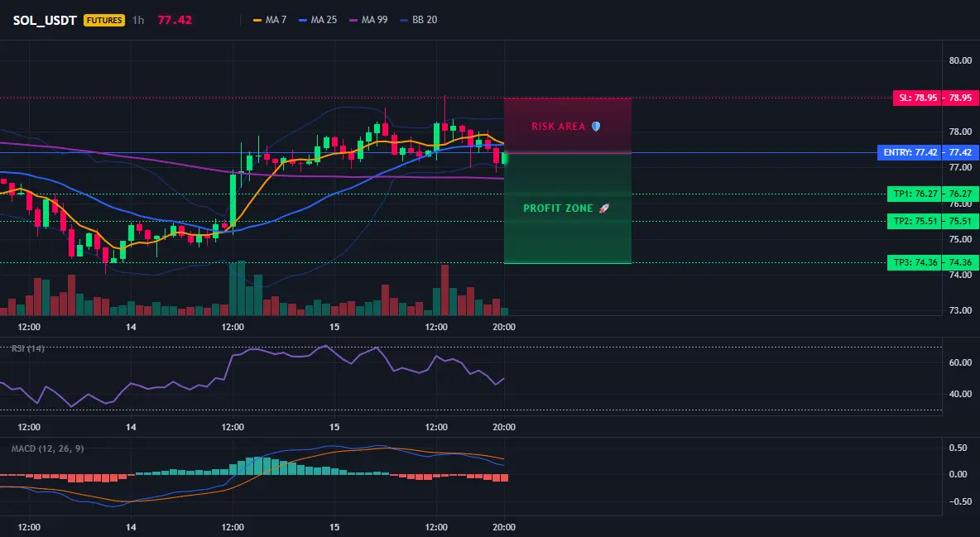The width and height of the screenshot is (980, 537).
Task: Click the 60.00 RSI axis value
Action: click(961, 362)
